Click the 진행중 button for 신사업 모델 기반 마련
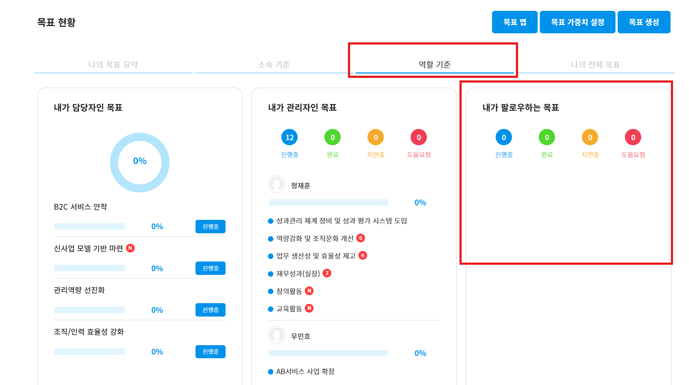 click(x=210, y=268)
